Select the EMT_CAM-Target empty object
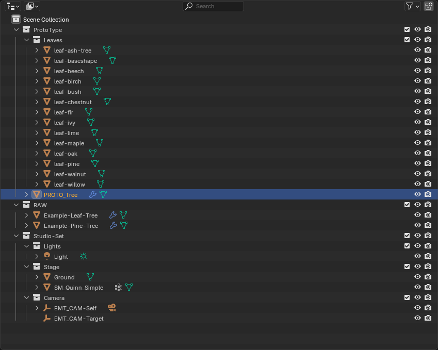The image size is (438, 350). point(78,318)
